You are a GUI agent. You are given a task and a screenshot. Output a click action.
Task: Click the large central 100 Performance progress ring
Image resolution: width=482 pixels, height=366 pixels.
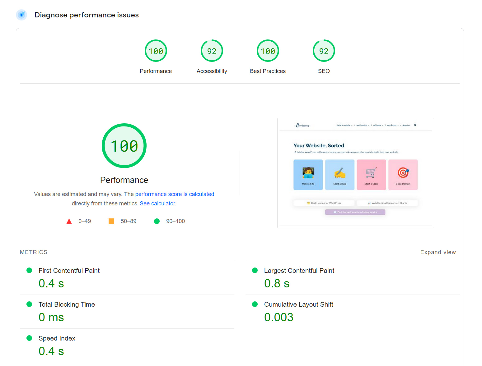pos(124,146)
